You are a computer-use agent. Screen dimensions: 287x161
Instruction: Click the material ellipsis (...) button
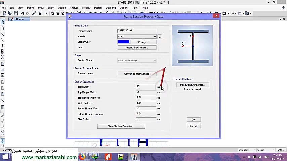click(160, 37)
